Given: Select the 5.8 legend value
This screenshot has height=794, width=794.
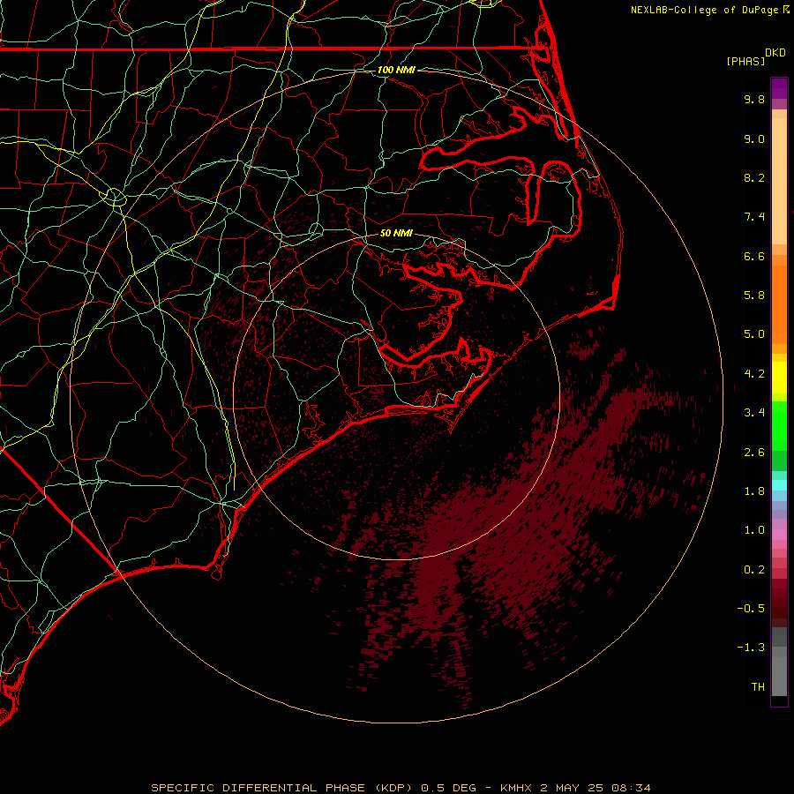Looking at the screenshot, I should 754,296.
